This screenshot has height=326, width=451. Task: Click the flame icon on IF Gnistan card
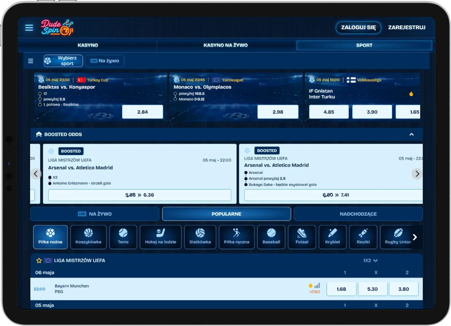coord(411,94)
